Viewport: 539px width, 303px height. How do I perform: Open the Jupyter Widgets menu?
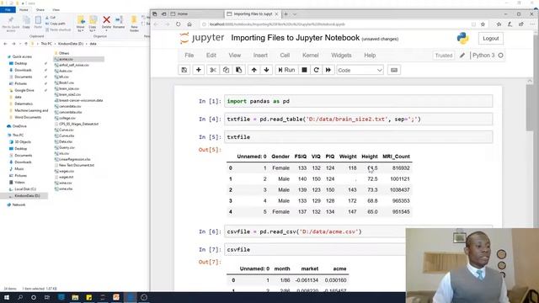point(341,56)
